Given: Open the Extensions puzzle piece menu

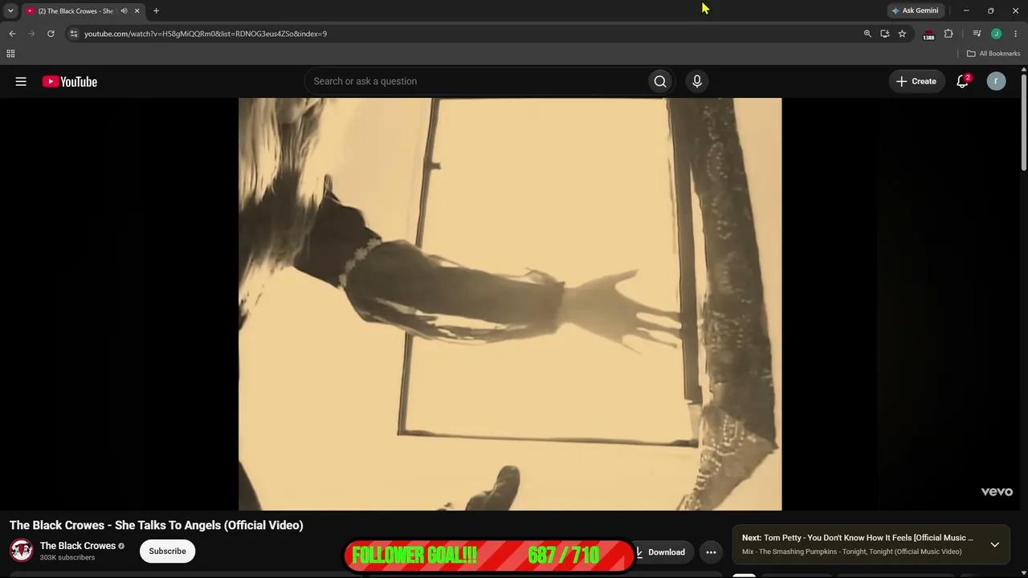Looking at the screenshot, I should [948, 34].
